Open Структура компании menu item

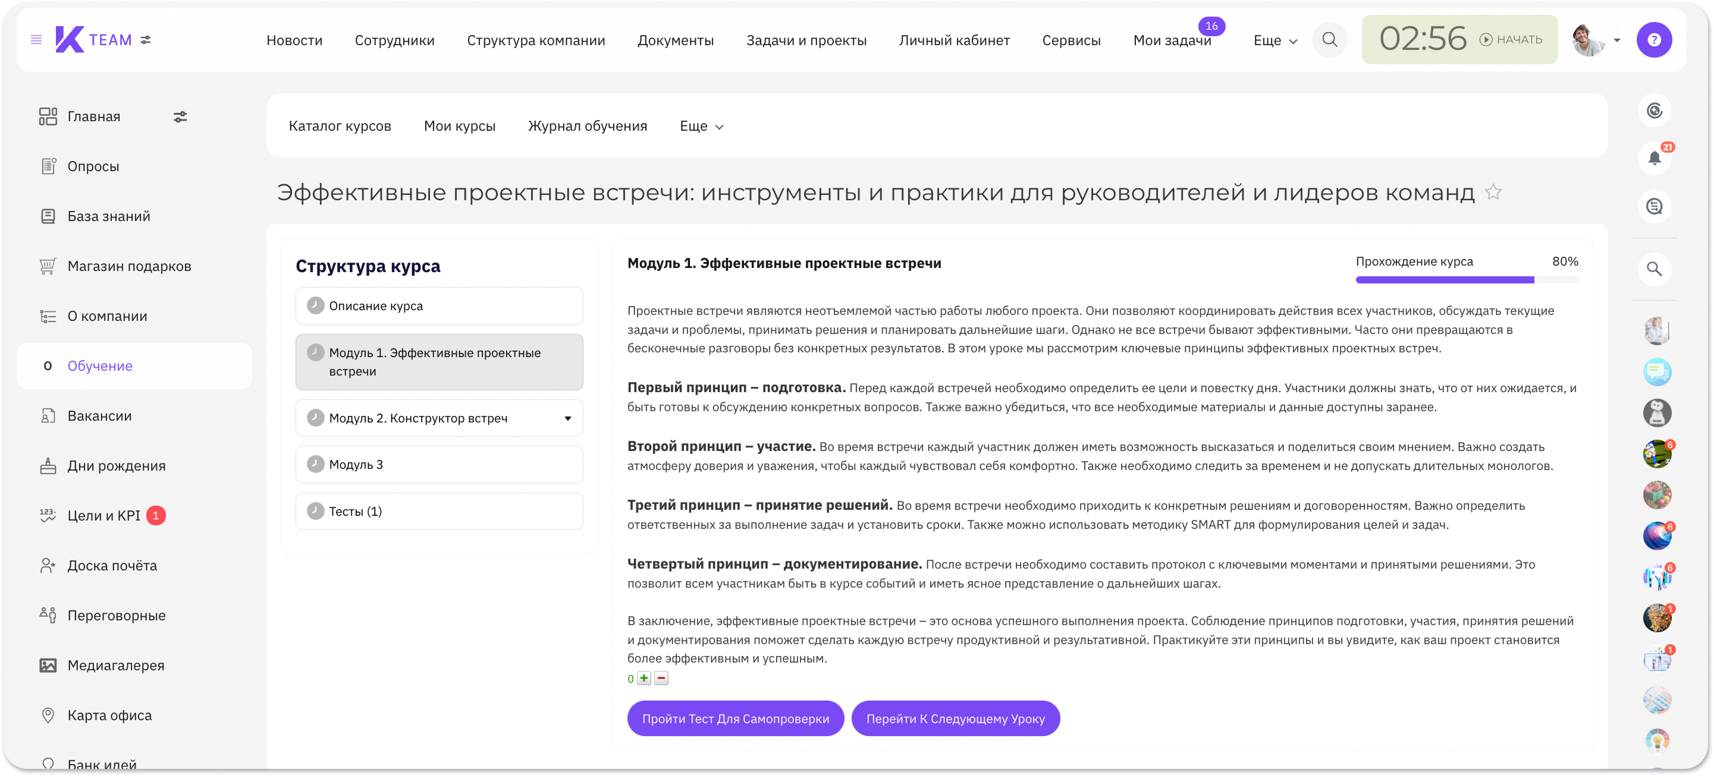click(x=536, y=41)
